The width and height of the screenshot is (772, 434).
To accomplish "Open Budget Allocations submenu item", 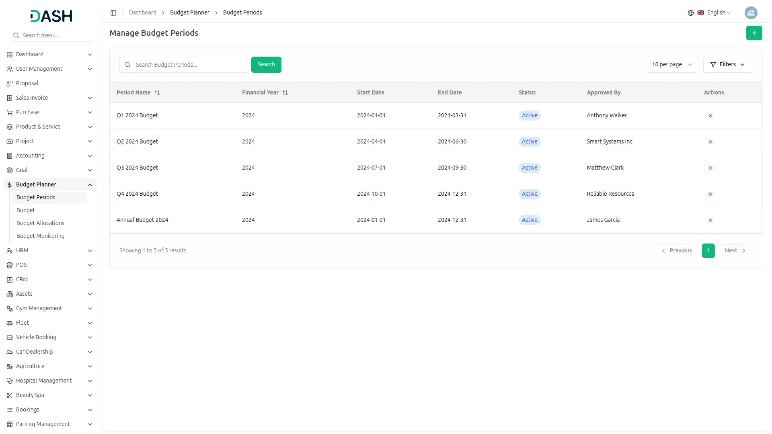I will pyautogui.click(x=40, y=223).
